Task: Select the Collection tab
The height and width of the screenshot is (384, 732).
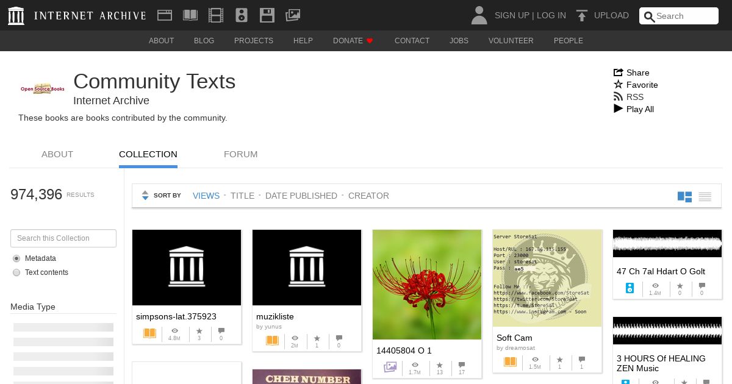Action: tap(148, 154)
